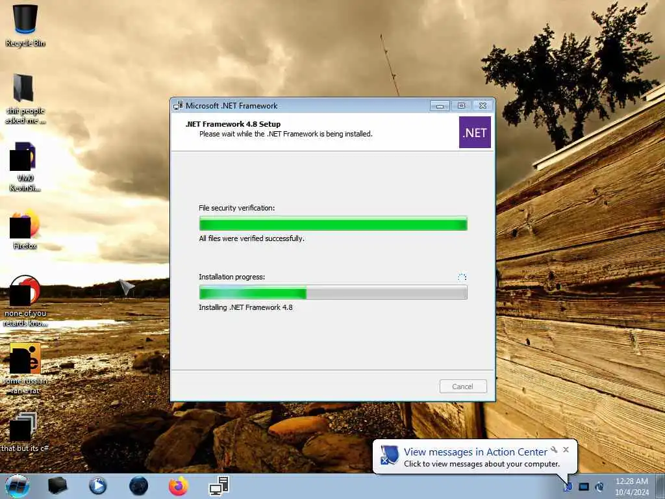Click 'Installing .NET Framework 4.8' status text
This screenshot has width=665, height=499.
[x=245, y=307]
